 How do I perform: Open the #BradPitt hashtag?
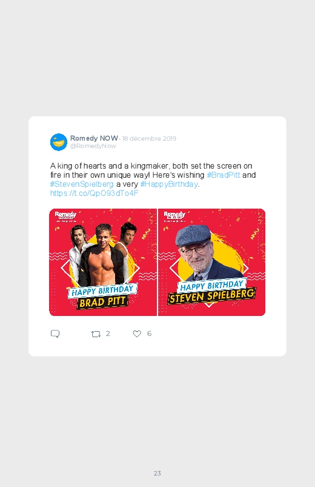point(224,175)
